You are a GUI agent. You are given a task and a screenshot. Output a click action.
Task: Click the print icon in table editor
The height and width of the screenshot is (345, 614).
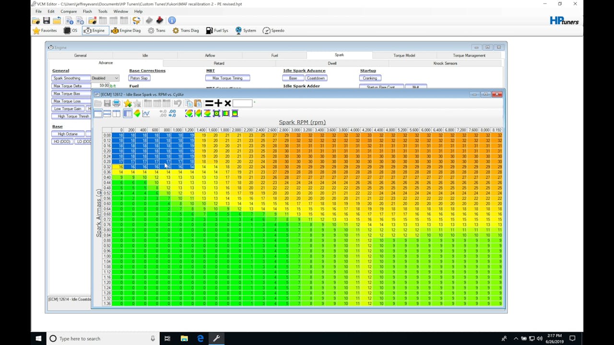point(117,103)
